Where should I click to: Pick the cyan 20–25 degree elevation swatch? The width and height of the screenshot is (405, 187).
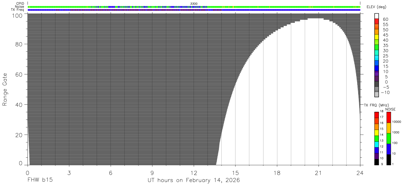coord(377,58)
